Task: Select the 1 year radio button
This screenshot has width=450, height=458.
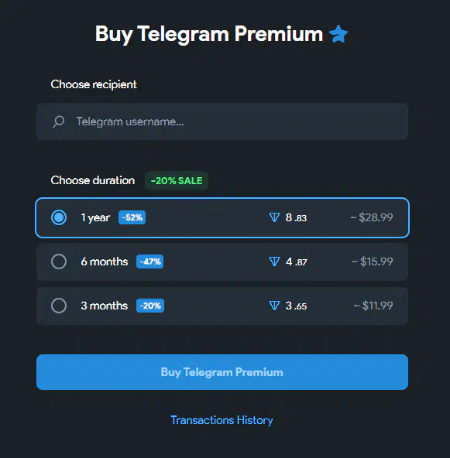Action: (x=59, y=217)
